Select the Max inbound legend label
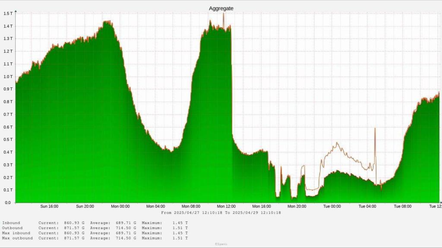 click(x=15, y=233)
